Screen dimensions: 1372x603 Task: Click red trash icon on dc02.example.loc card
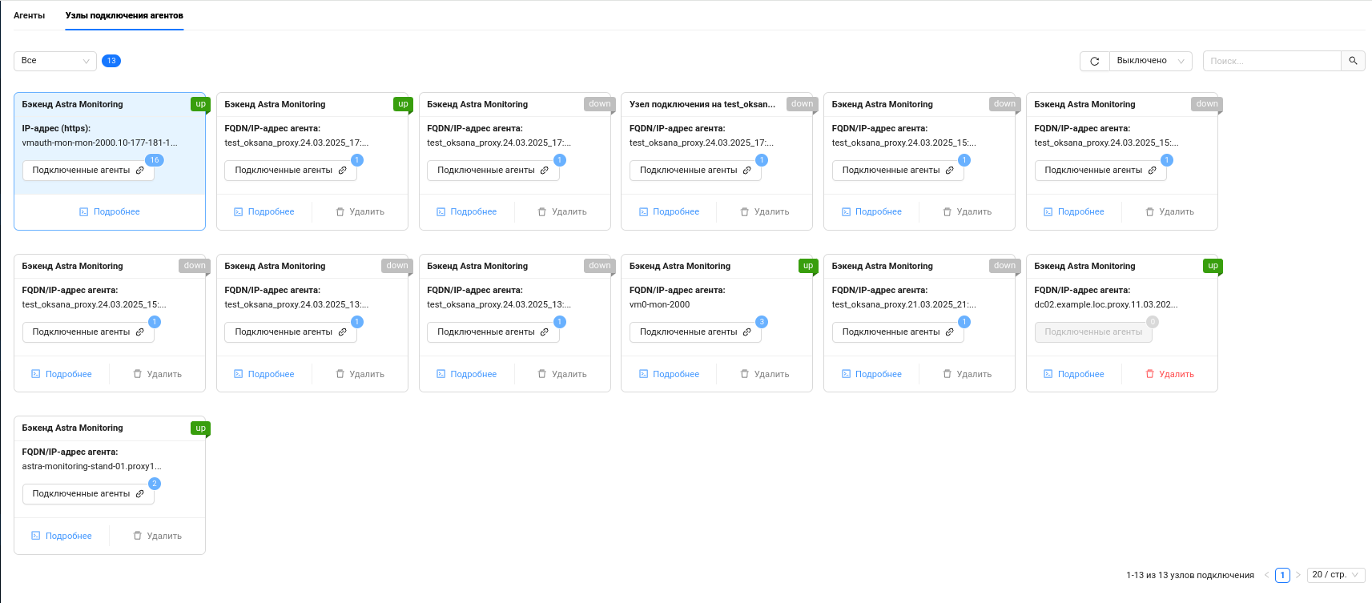pos(1150,374)
